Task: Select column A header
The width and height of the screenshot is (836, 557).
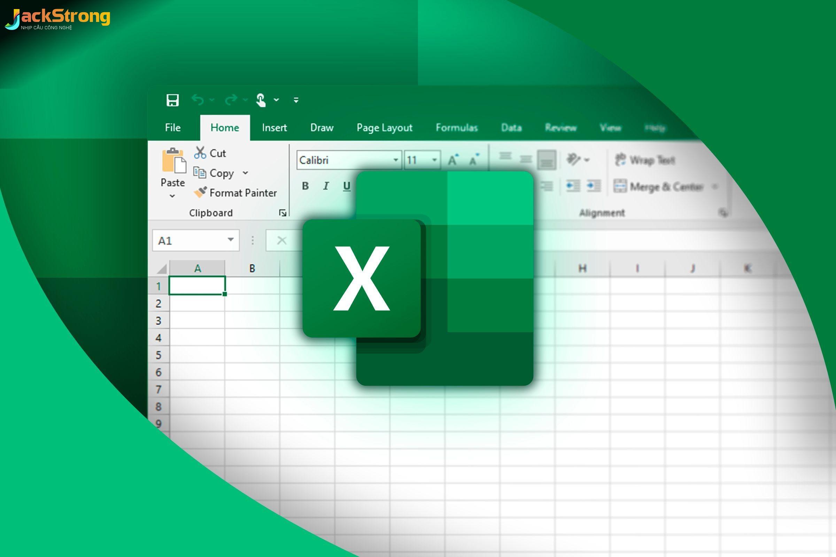Action: 197,268
